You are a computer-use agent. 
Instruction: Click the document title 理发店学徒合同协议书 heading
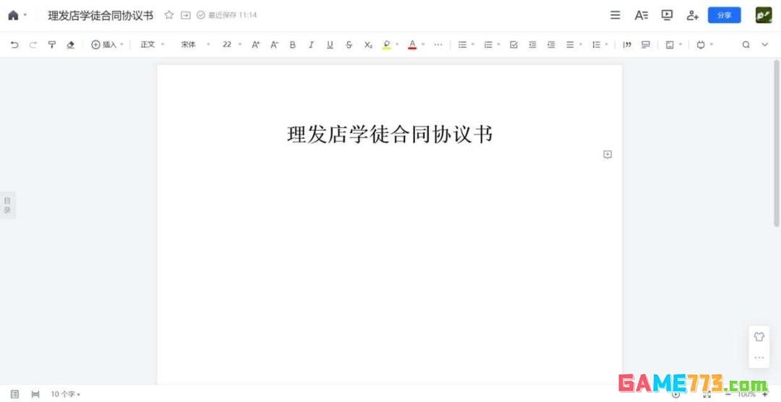(x=390, y=134)
